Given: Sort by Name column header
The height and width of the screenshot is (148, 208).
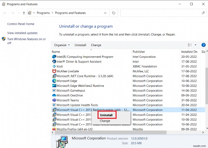Looking at the screenshot, I should pos(56,52).
